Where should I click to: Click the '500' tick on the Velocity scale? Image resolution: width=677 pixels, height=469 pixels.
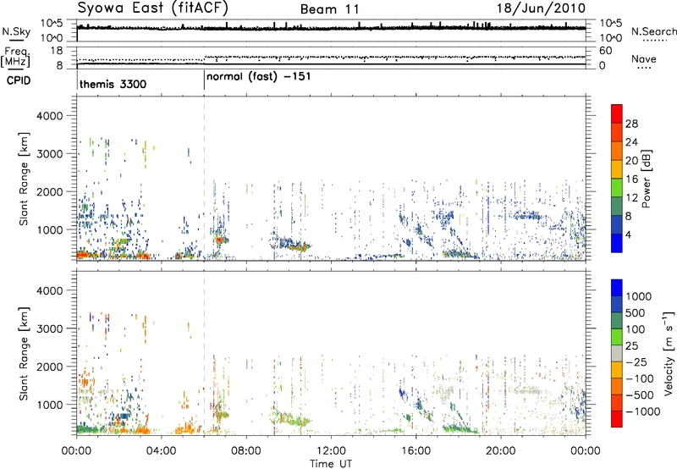[x=636, y=313]
